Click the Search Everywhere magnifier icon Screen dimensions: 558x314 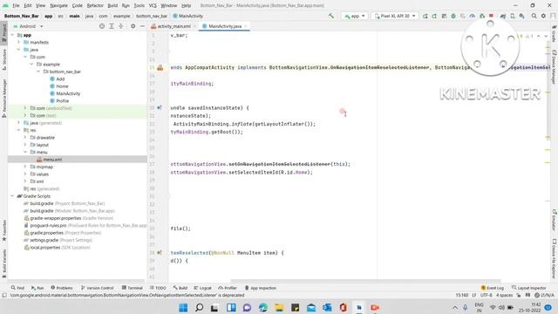(x=534, y=16)
